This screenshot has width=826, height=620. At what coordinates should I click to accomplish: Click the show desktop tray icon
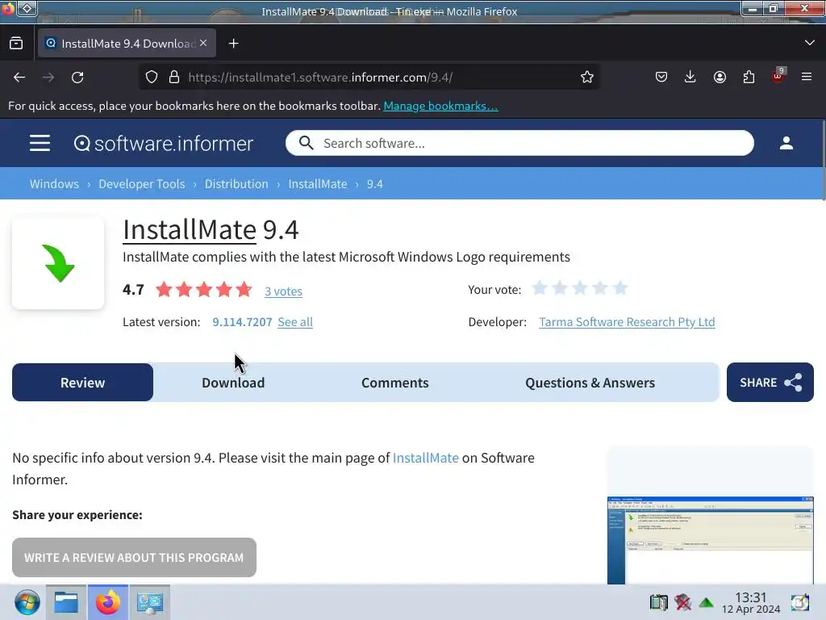[799, 602]
